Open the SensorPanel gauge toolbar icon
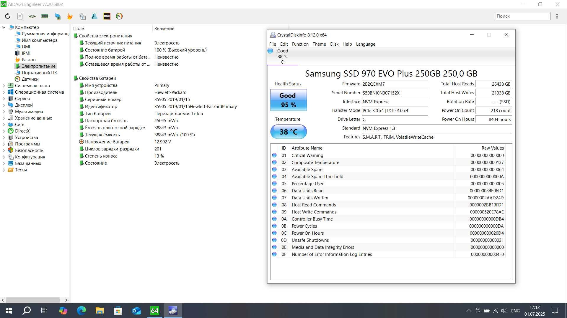Image resolution: width=567 pixels, height=318 pixels. (119, 16)
